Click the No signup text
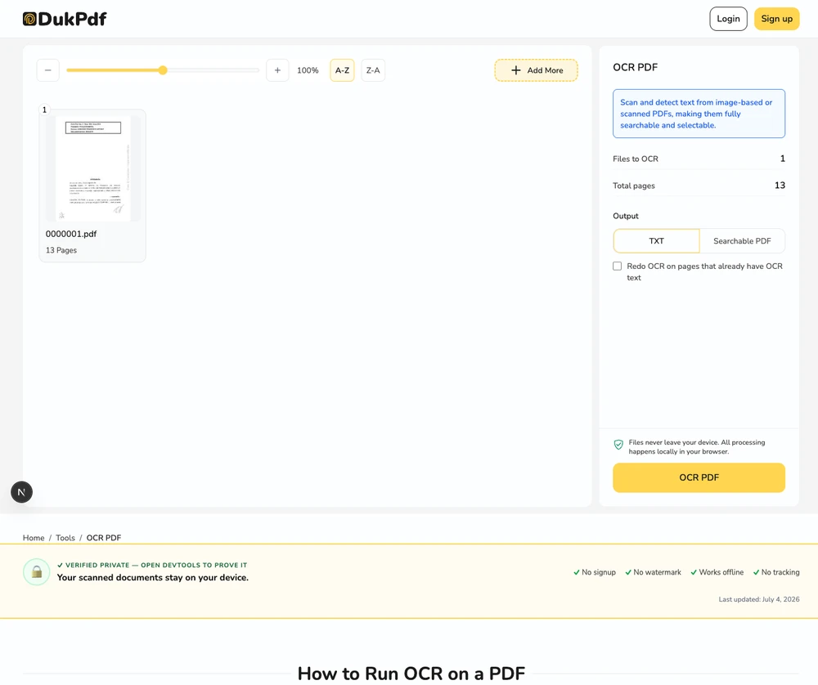This screenshot has width=818, height=685. click(599, 572)
